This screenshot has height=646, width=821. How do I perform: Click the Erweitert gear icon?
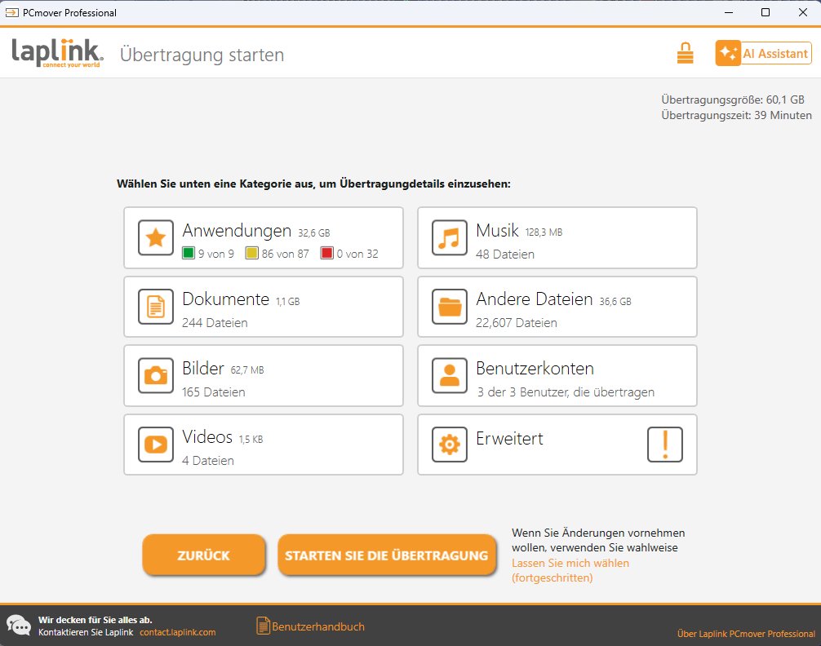pyautogui.click(x=449, y=445)
